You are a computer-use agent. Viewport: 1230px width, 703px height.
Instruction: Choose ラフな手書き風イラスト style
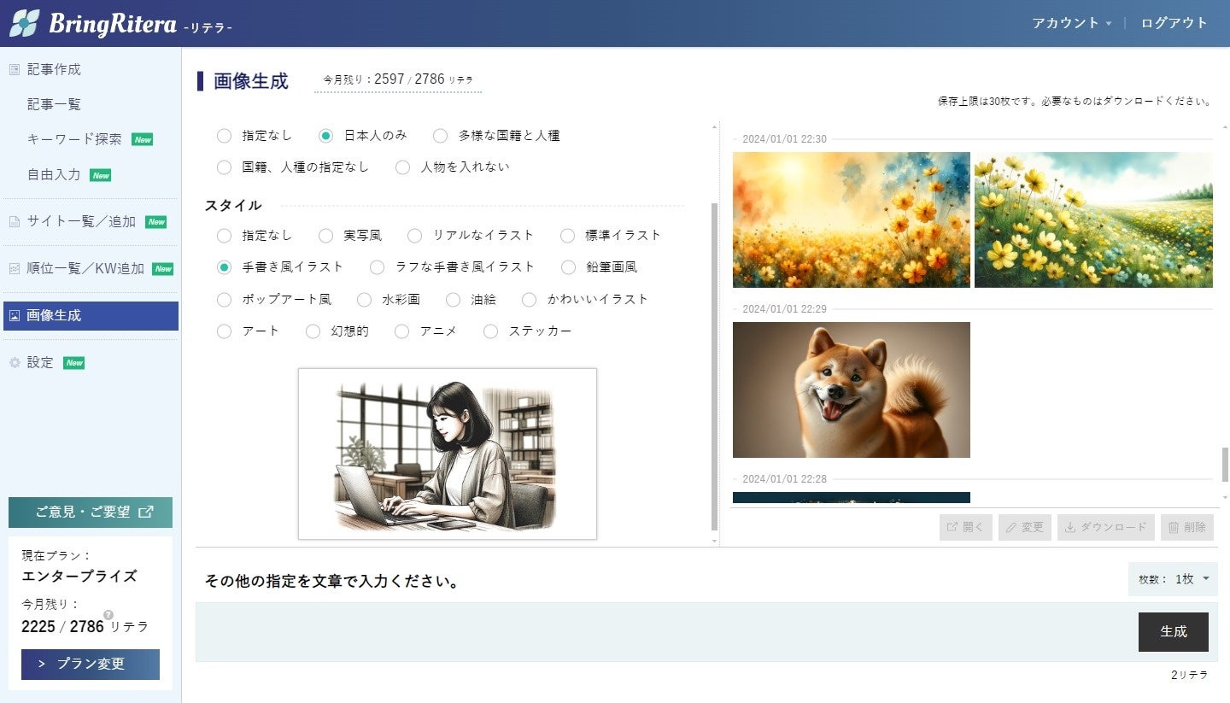[x=377, y=267]
